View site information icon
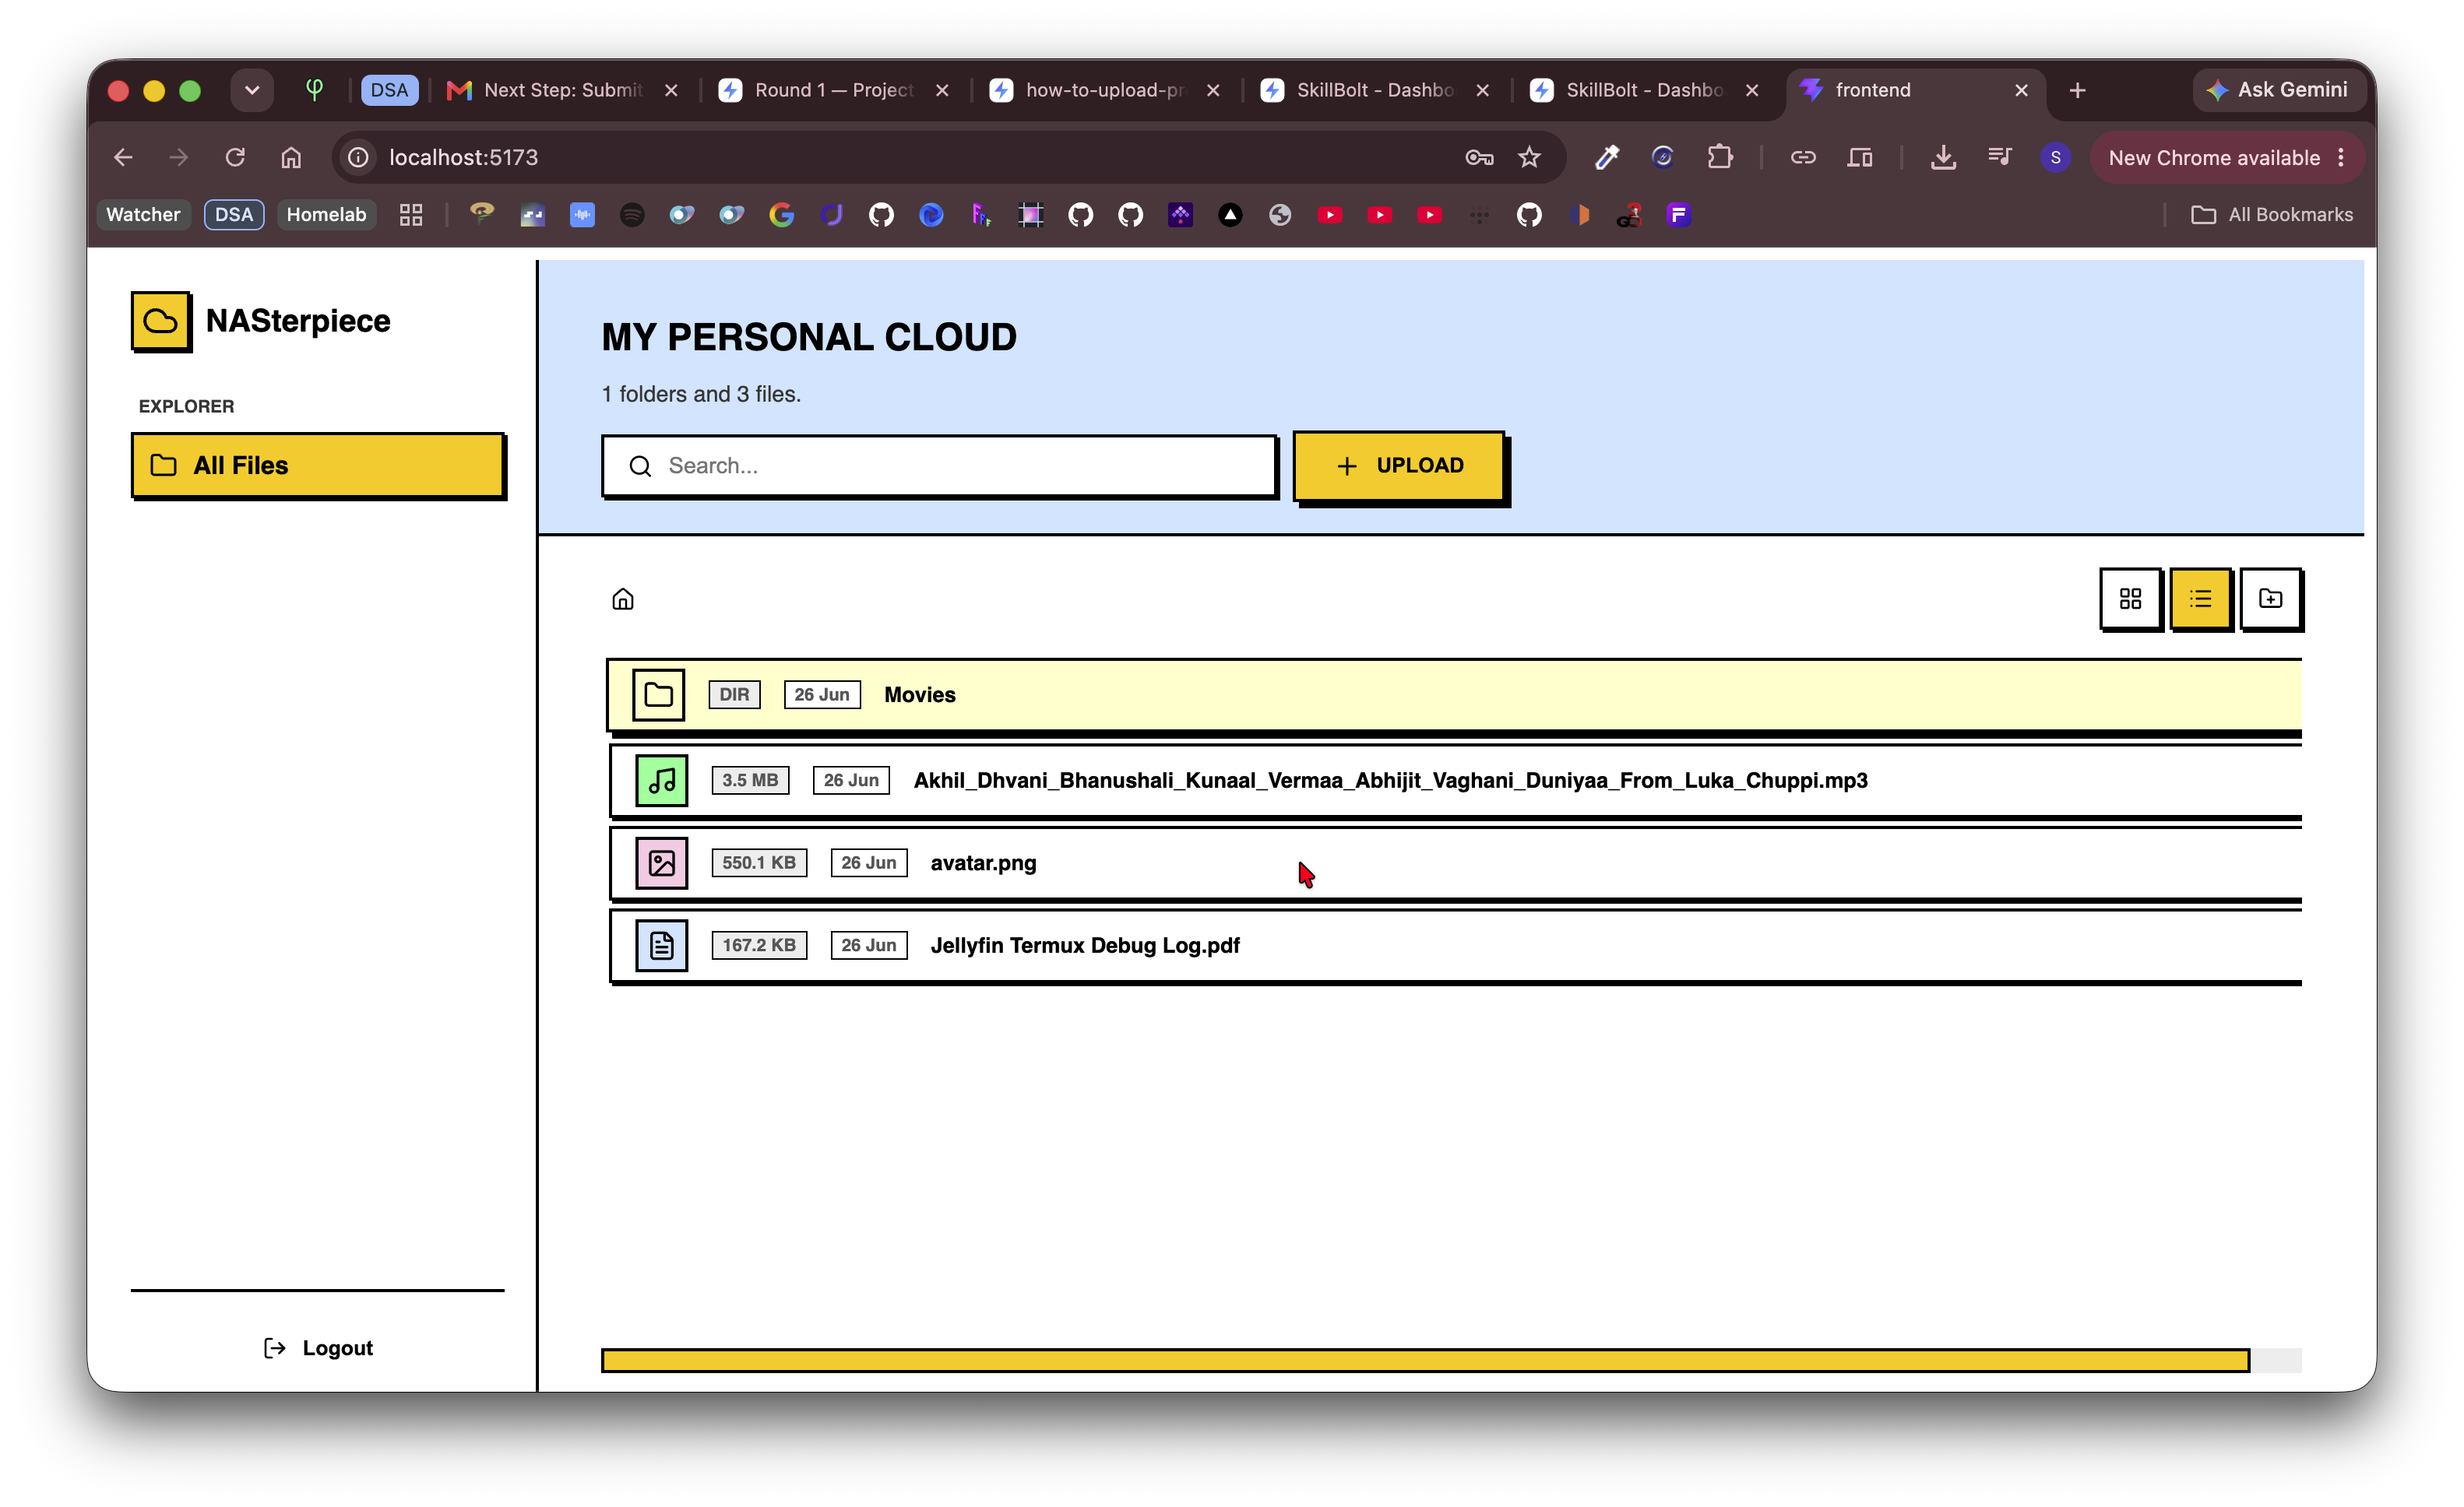This screenshot has height=1507, width=2464. click(x=358, y=157)
